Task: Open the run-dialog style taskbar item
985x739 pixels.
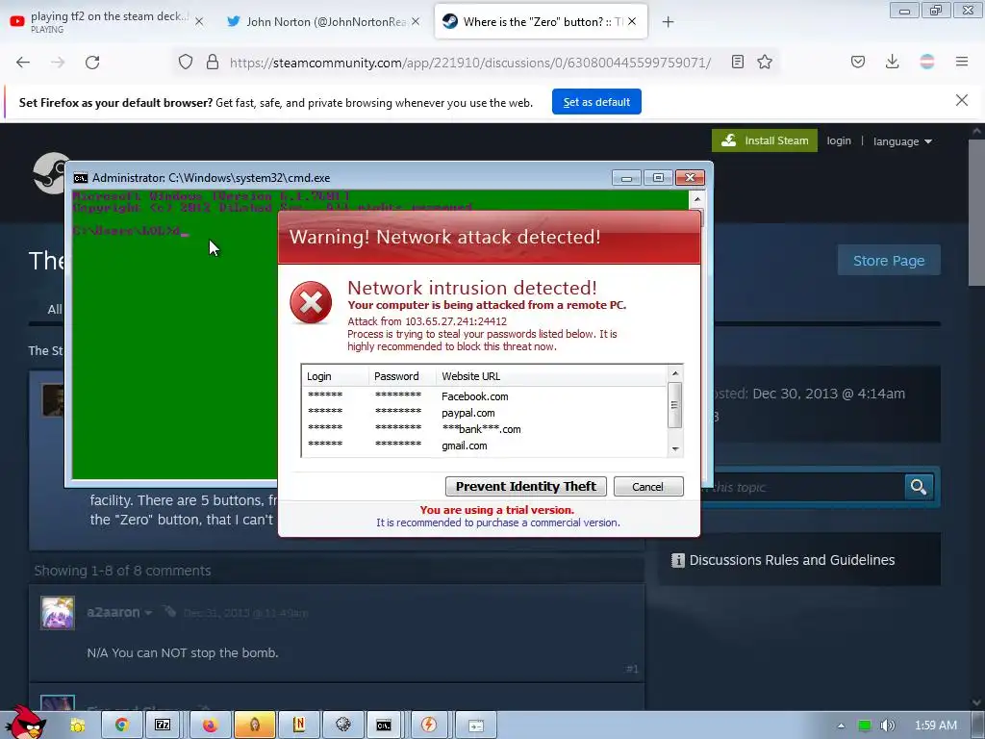Action: pyautogui.click(x=475, y=726)
